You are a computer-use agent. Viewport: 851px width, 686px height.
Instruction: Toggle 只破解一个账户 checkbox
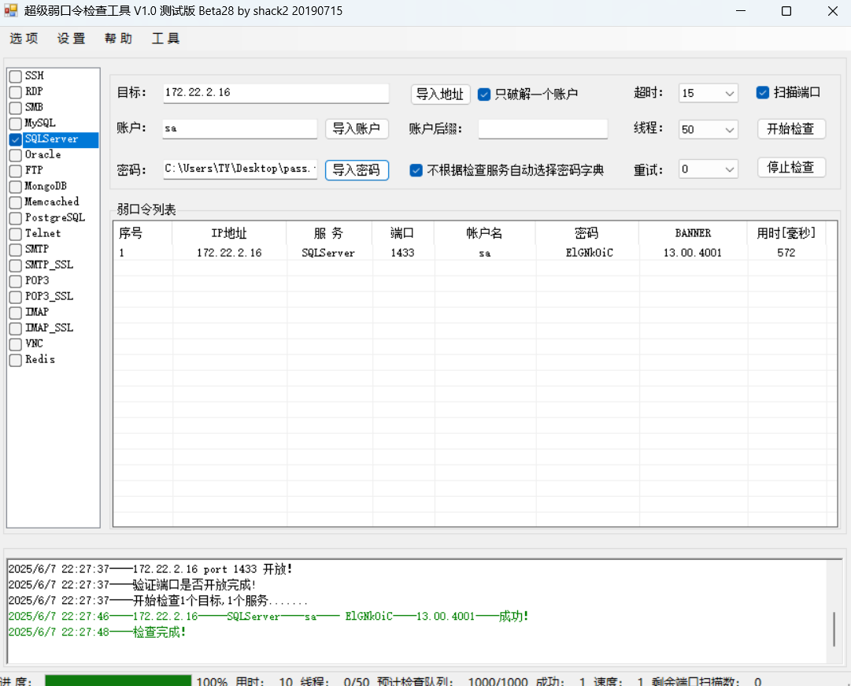(x=484, y=95)
